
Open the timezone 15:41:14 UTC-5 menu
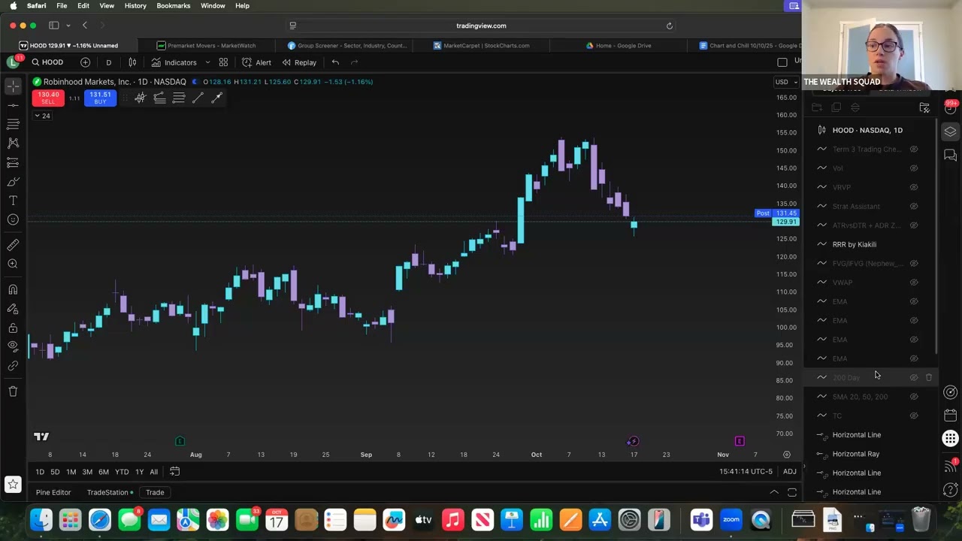(746, 472)
